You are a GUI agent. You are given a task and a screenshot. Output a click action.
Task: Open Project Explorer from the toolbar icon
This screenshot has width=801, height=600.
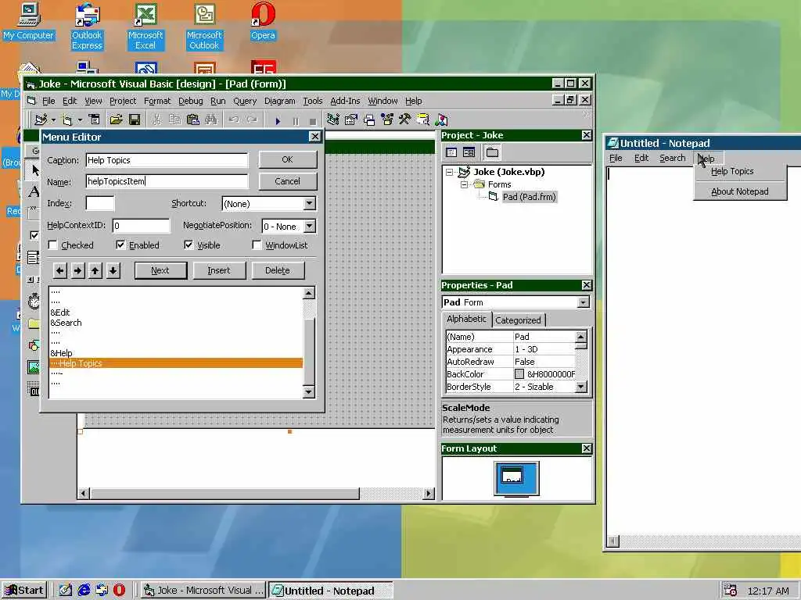333,120
